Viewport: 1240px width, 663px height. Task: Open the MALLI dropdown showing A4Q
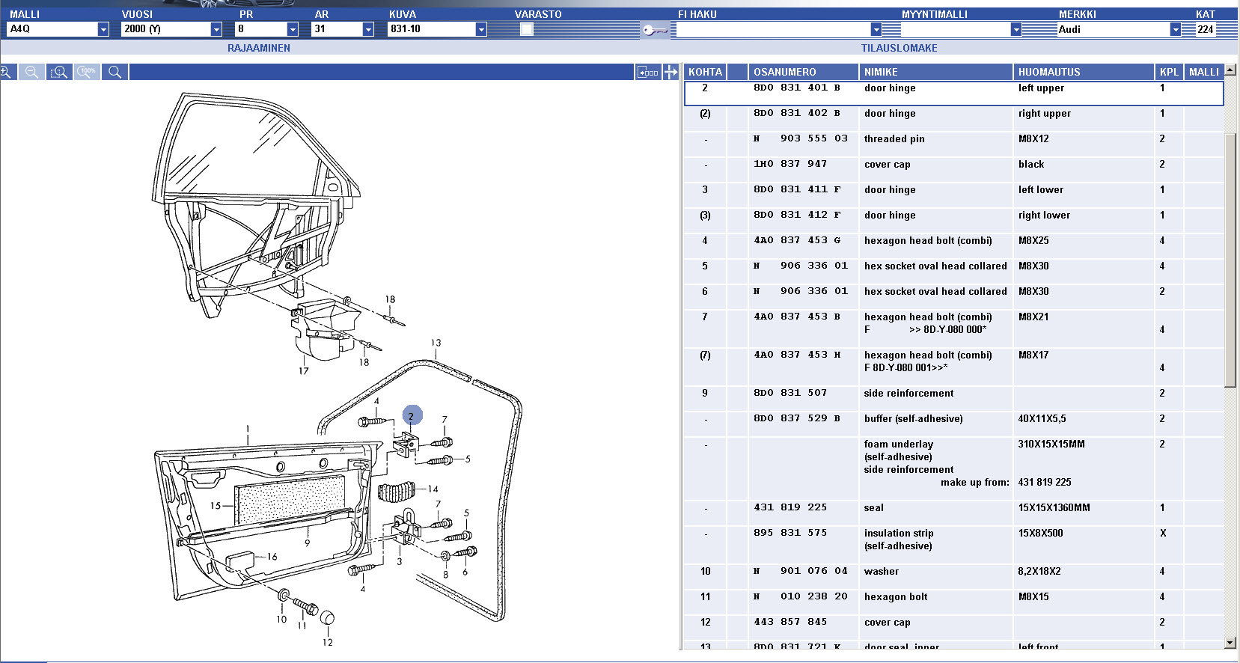[x=103, y=29]
